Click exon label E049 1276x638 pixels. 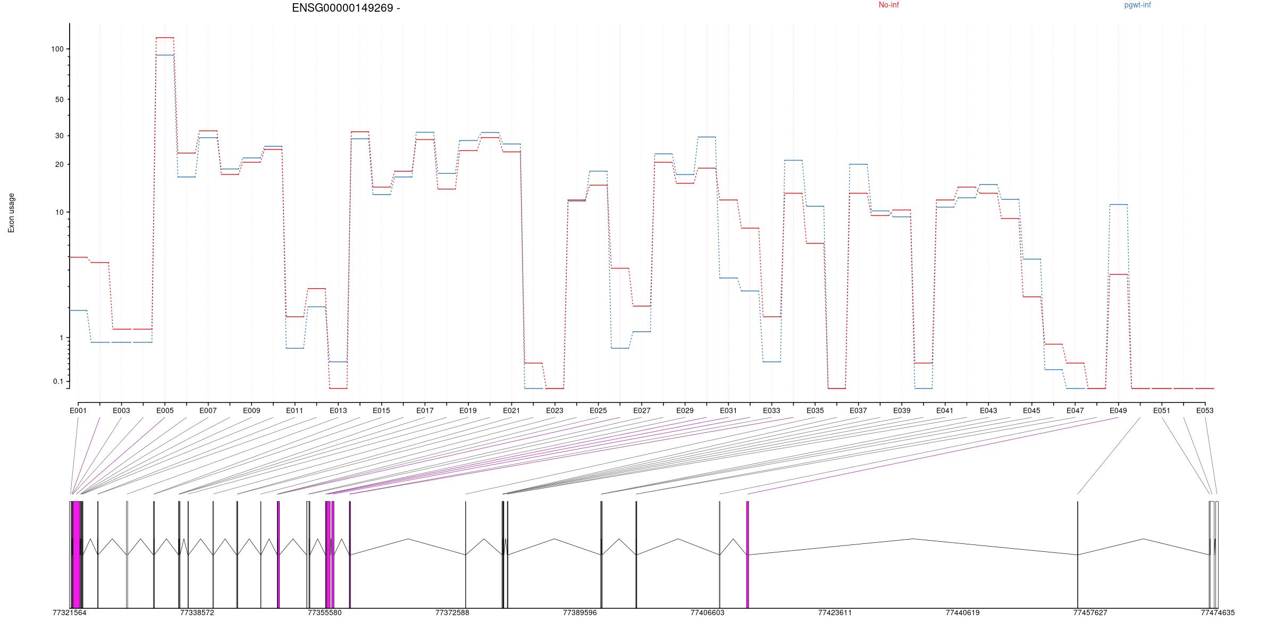pos(1118,410)
